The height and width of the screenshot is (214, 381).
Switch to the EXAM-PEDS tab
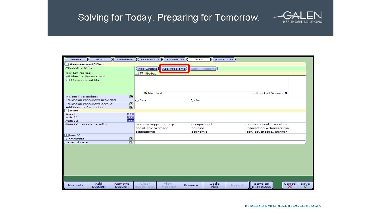pos(175,59)
